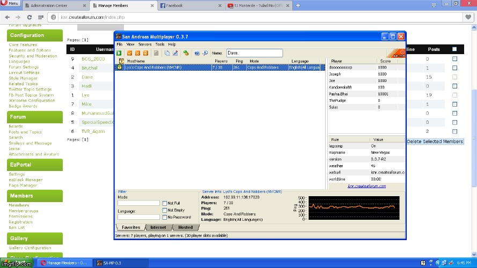Image resolution: width=477 pixels, height=268 pixels.
Task: Open the Membergroups link in the sidebar
Action: (x=24, y=211)
